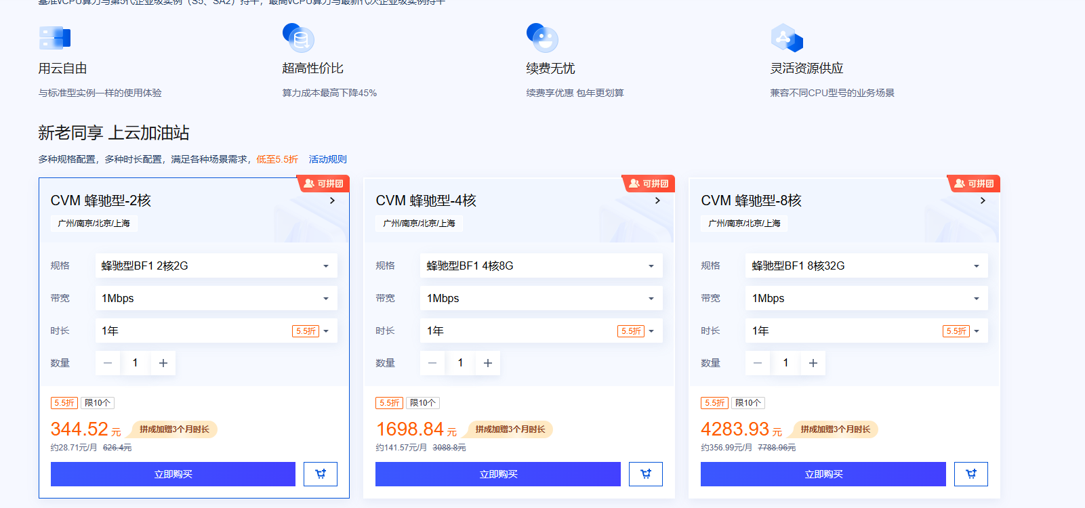The width and height of the screenshot is (1085, 508).
Task: Click 兼容不同CPU型号的业务场景 text
Action: point(832,93)
